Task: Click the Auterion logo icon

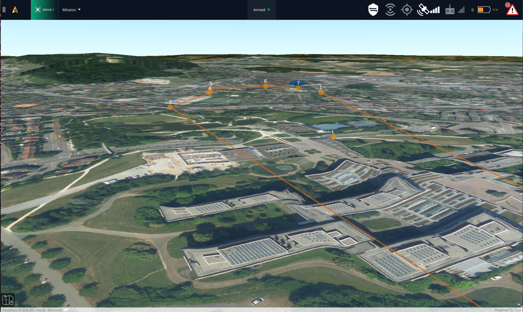Action: (x=15, y=10)
